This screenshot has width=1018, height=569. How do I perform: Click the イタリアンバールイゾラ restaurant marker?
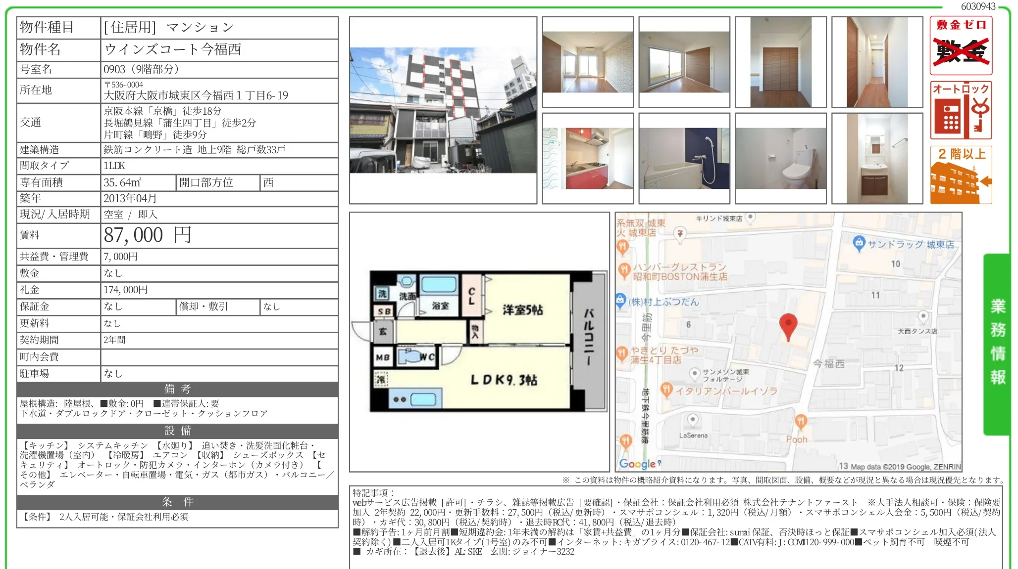666,390
